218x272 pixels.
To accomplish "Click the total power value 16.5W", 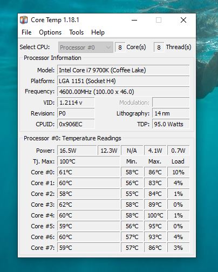I will click(x=77, y=151).
